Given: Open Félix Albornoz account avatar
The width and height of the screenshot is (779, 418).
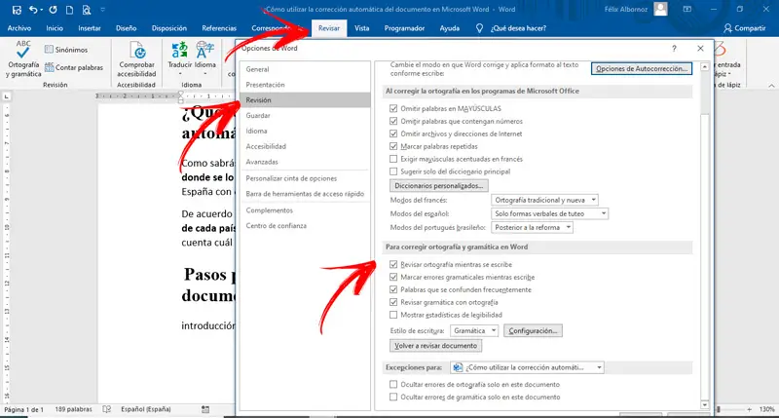Looking at the screenshot, I should pyautogui.click(x=660, y=9).
